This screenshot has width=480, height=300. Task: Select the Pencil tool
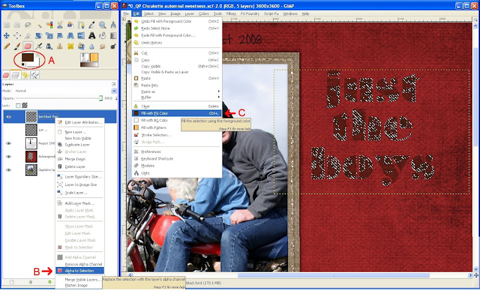pos(7,46)
